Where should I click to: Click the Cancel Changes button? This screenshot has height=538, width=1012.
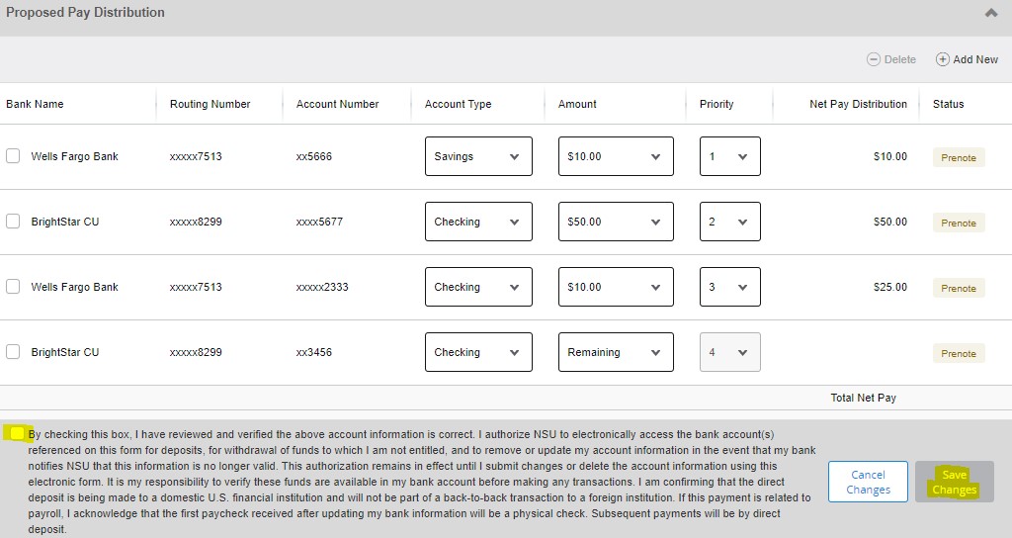point(868,482)
